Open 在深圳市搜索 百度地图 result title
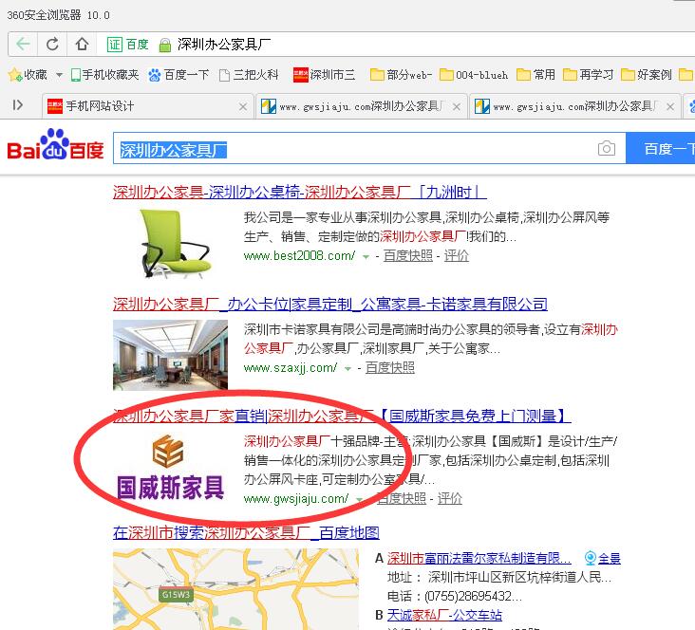The width and height of the screenshot is (695, 630). [247, 532]
